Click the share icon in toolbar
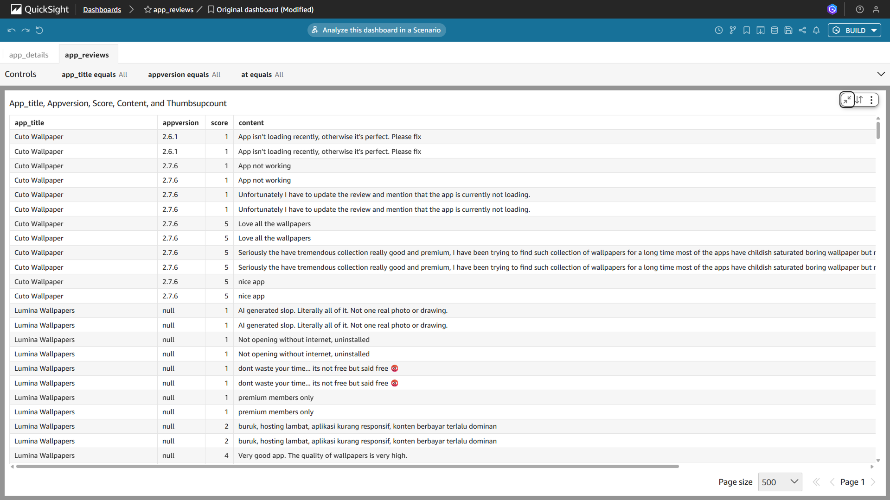 pos(802,30)
